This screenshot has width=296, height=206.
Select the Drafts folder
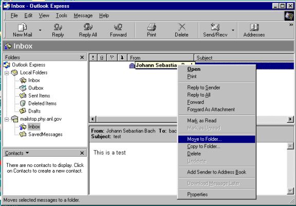[34, 111]
